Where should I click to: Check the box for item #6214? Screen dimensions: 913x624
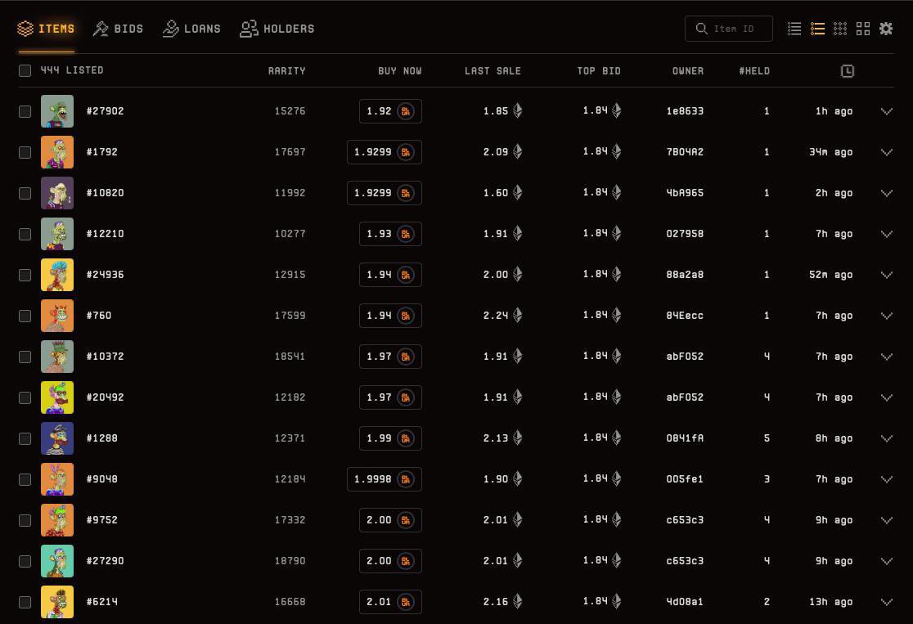click(25, 602)
